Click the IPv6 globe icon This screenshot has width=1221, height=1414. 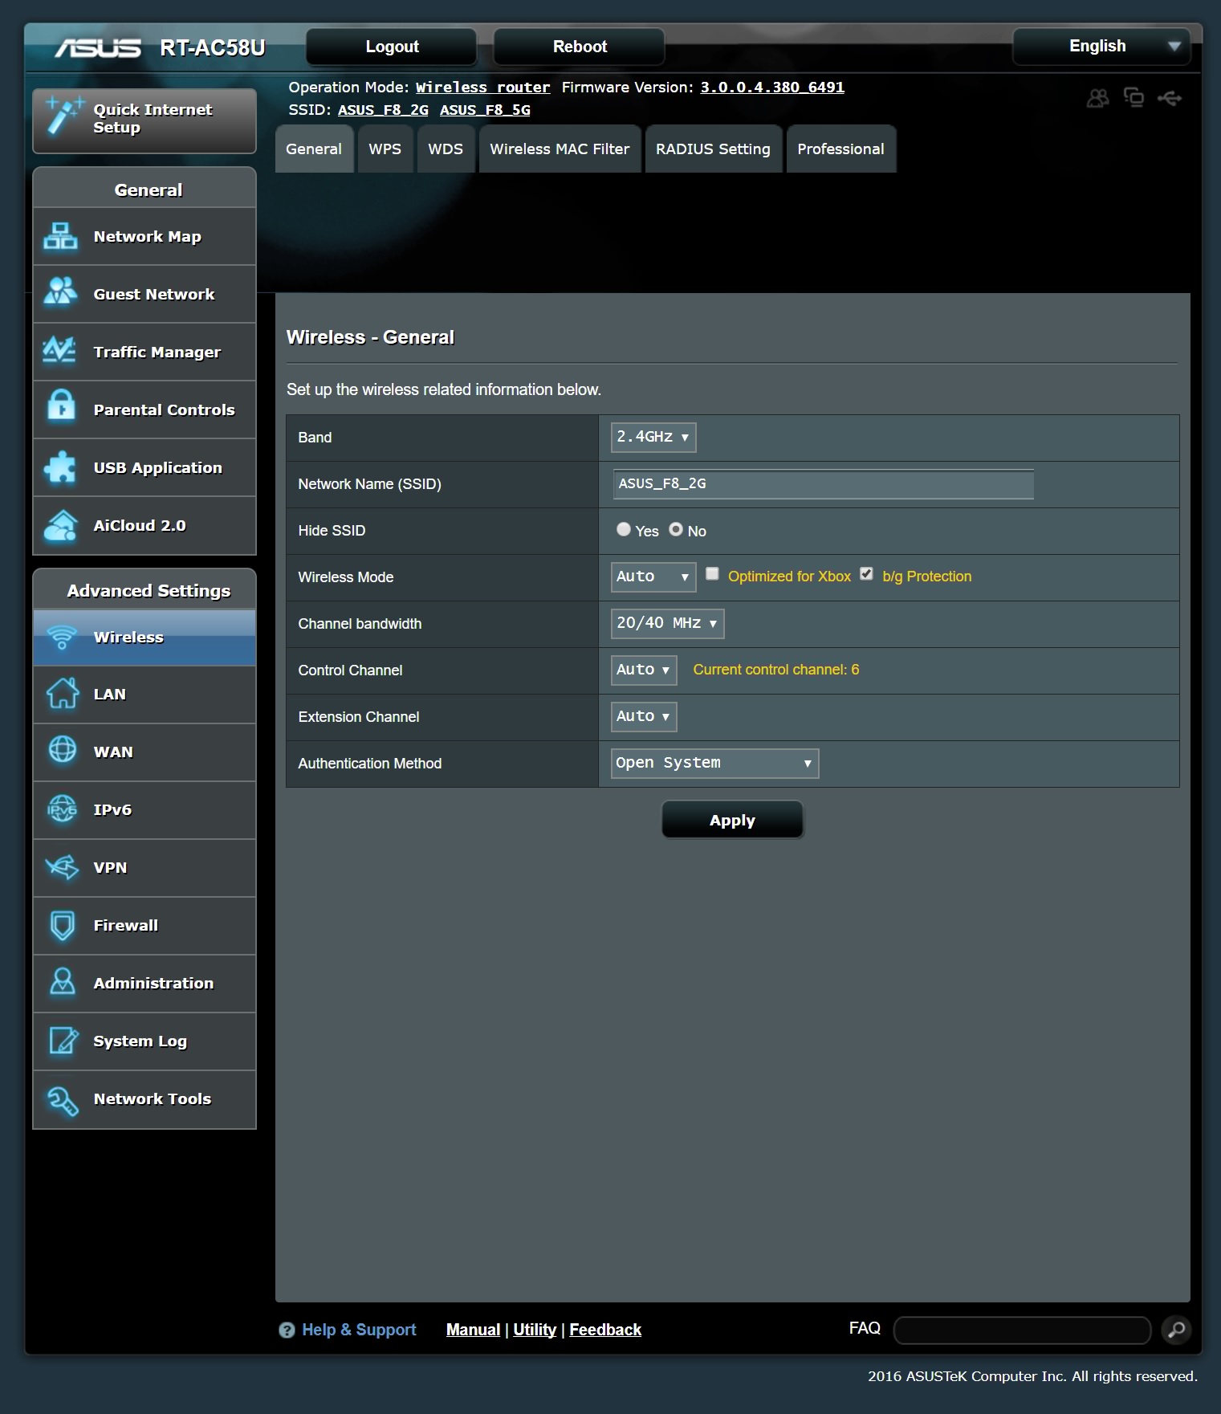[x=62, y=809]
